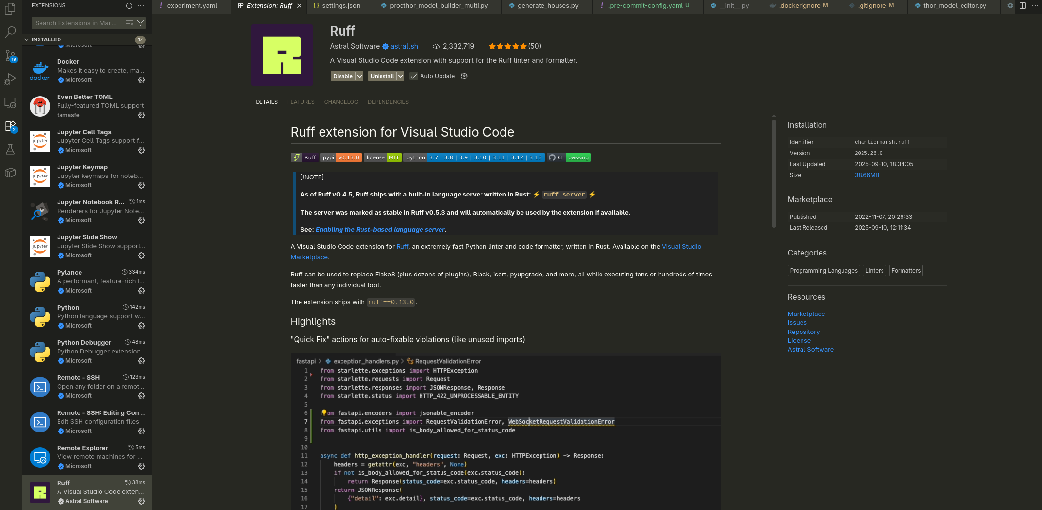This screenshot has height=510, width=1042.
Task: Toggle Auto Update checkbox for Ruff
Action: tap(414, 76)
